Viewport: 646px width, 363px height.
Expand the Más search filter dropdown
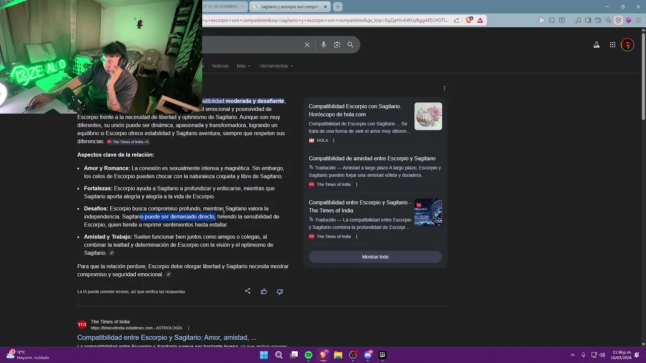pyautogui.click(x=243, y=66)
